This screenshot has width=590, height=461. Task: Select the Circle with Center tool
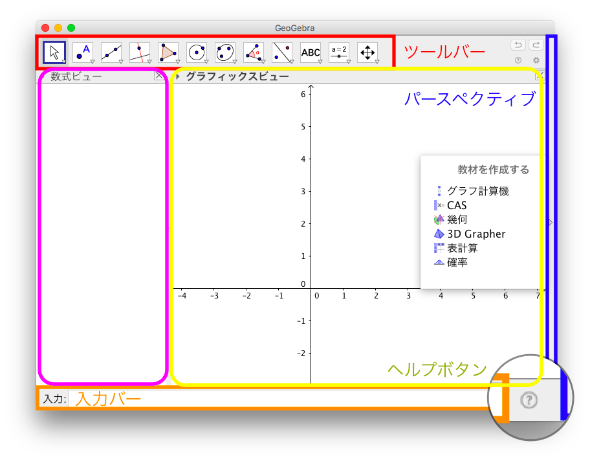click(197, 52)
